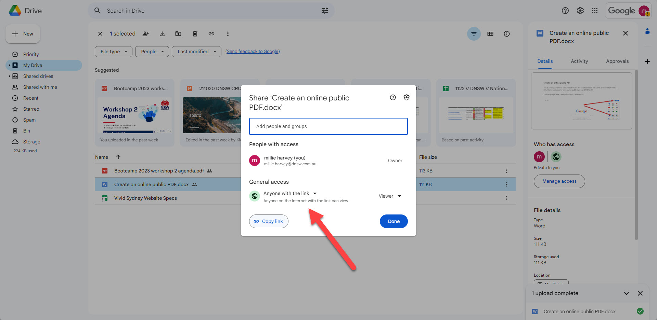Open File type filter dropdown

(x=114, y=52)
